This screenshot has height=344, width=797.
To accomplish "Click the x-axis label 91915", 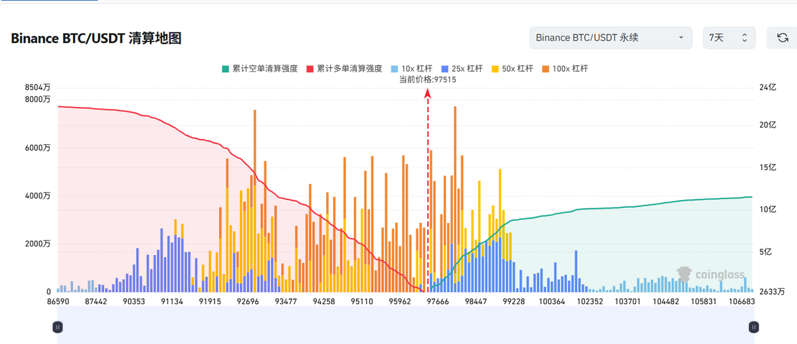I will click(x=209, y=301).
